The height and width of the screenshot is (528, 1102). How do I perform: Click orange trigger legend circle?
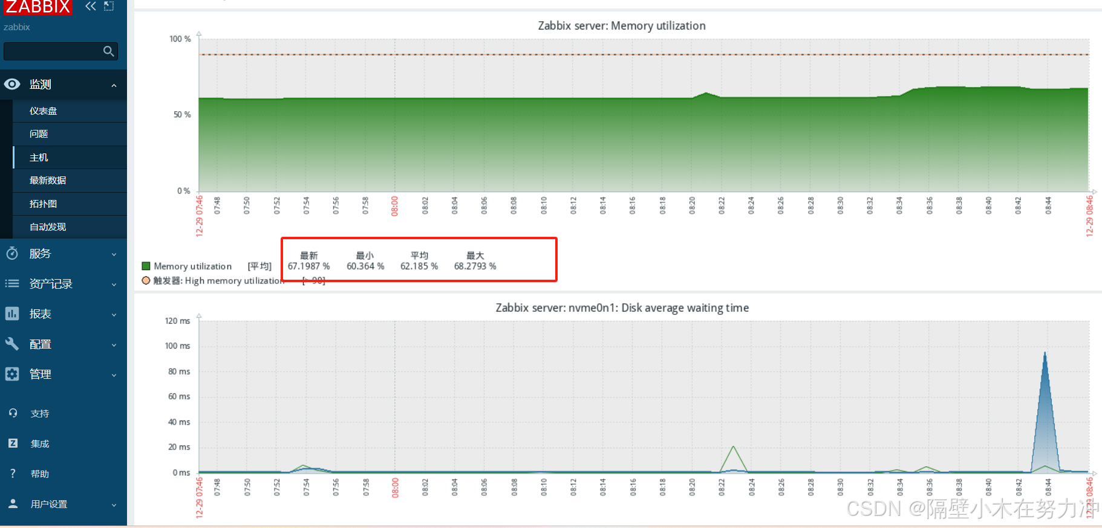(146, 280)
